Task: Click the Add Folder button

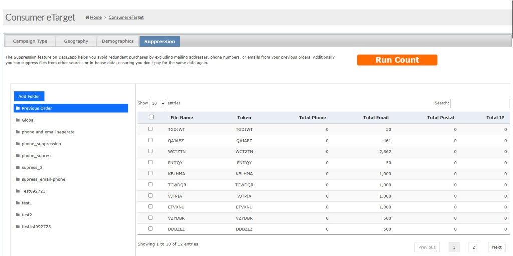Action: pos(29,96)
